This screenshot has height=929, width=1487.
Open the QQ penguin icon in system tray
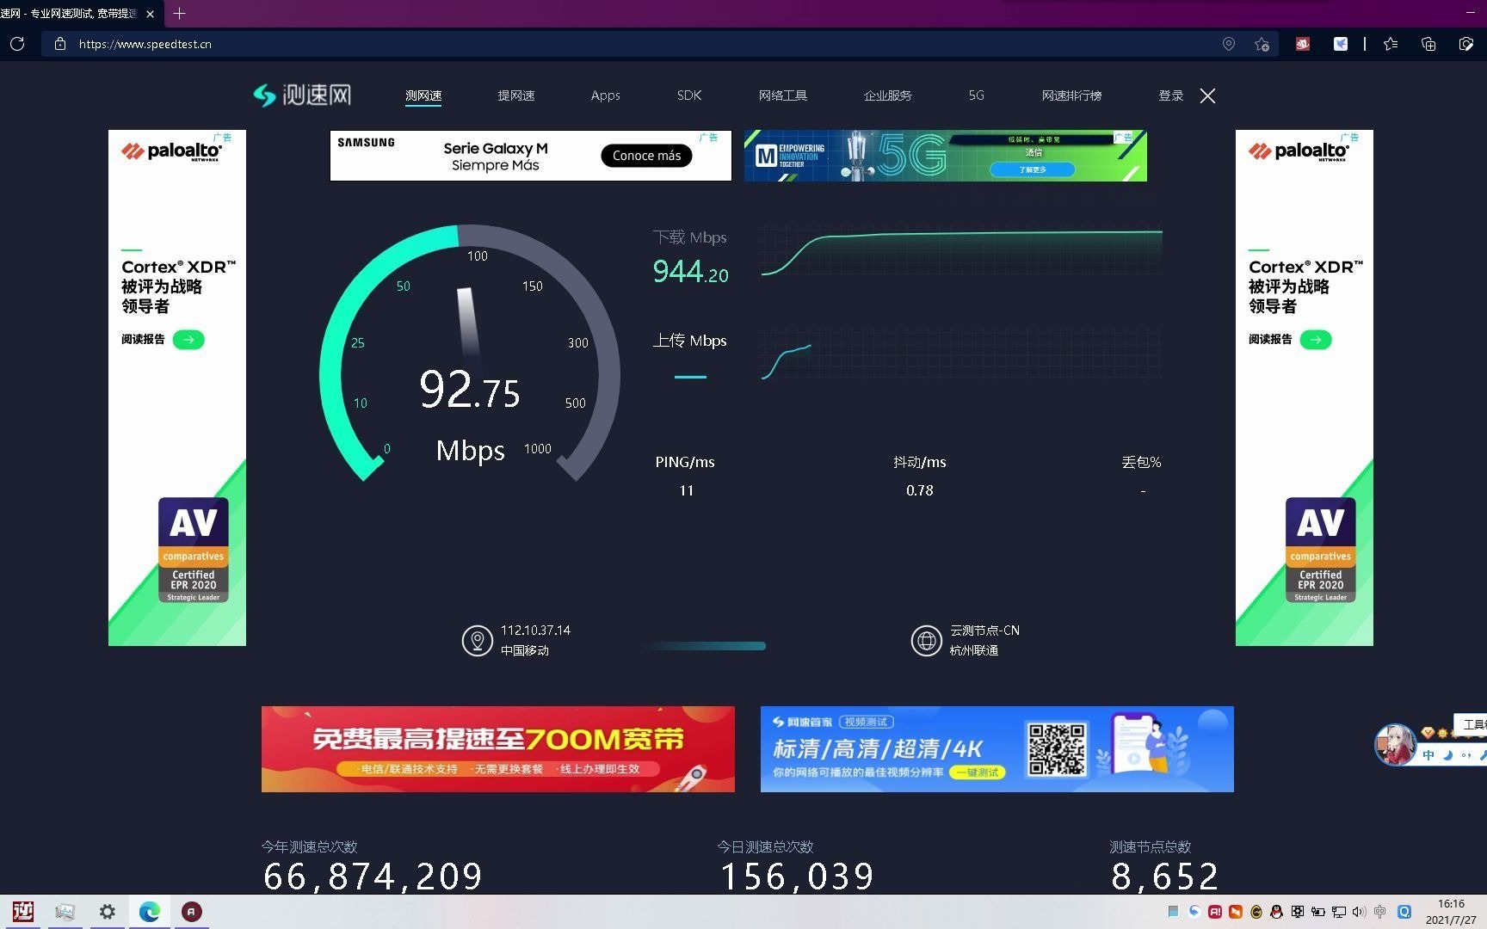(x=1275, y=912)
